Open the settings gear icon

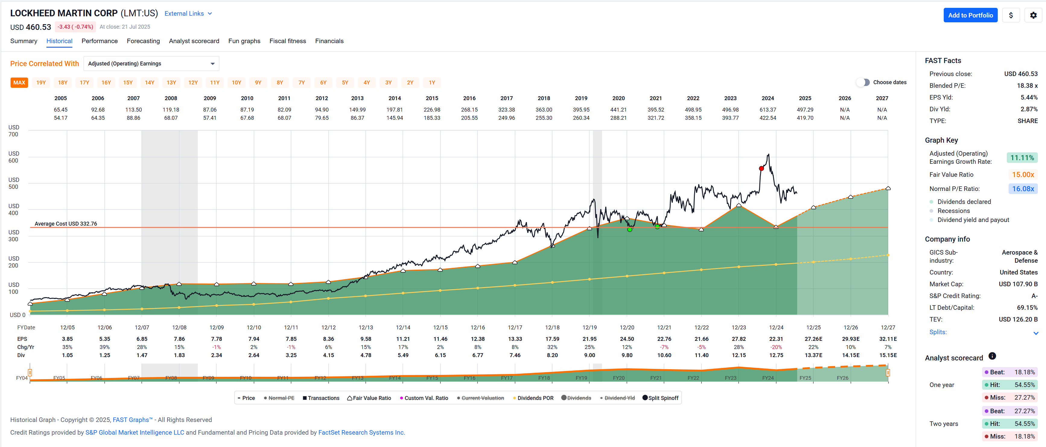point(1033,15)
